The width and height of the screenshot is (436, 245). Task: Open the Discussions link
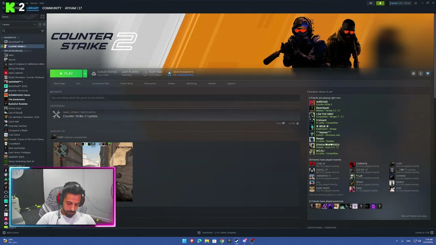point(150,83)
